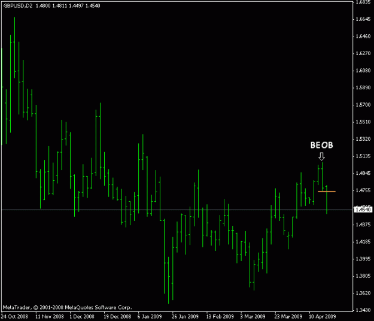Click the 1.3805 price axis label
This screenshot has height=321, width=374.
tap(363, 276)
